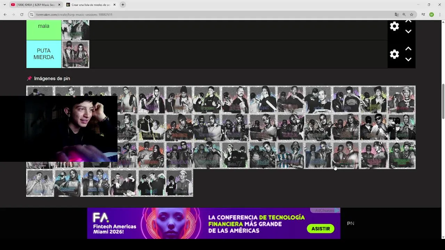Click the Imágenes de pin heading

coord(52,78)
